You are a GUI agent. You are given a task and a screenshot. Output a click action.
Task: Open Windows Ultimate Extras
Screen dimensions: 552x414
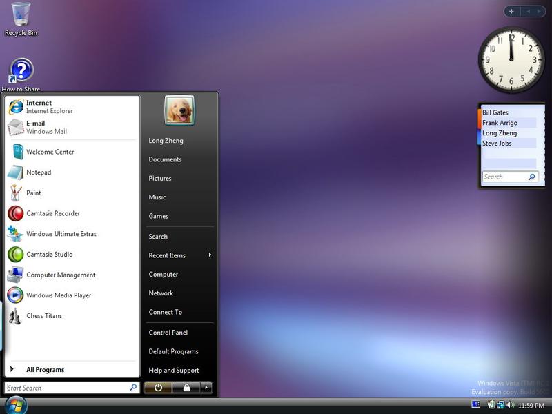pos(72,234)
